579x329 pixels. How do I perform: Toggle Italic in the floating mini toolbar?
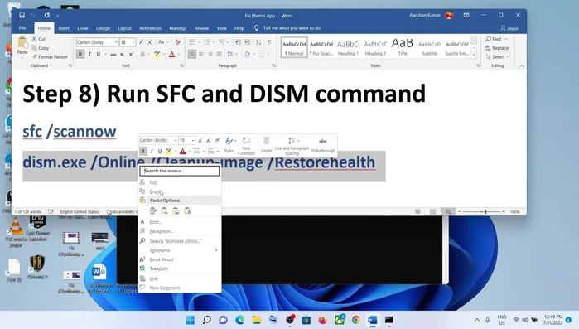coord(152,151)
